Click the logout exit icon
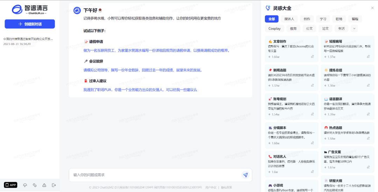 click(x=54, y=185)
